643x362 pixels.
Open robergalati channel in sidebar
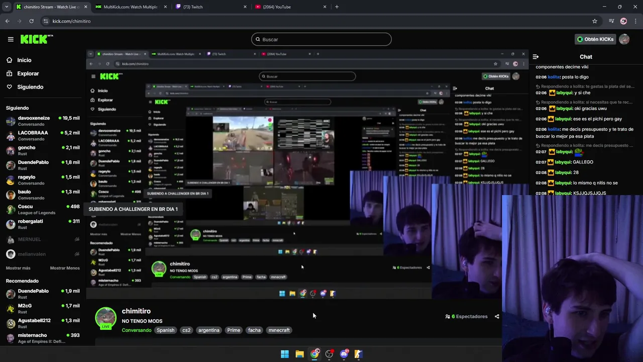[x=43, y=224]
